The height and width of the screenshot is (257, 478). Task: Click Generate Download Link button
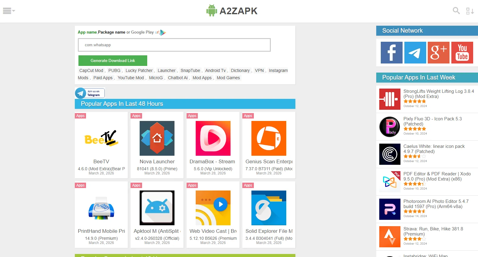tap(113, 60)
